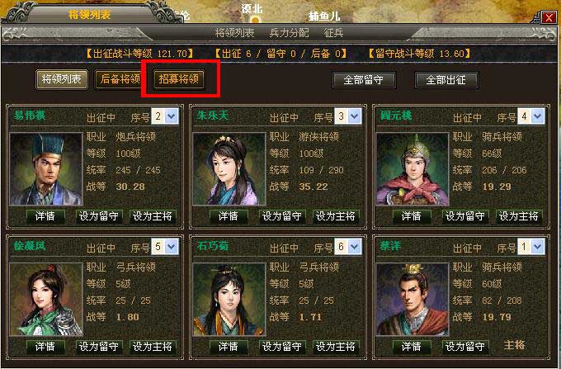Select 徐凝凤's archer portrait
This screenshot has height=369, width=561.
tap(46, 300)
